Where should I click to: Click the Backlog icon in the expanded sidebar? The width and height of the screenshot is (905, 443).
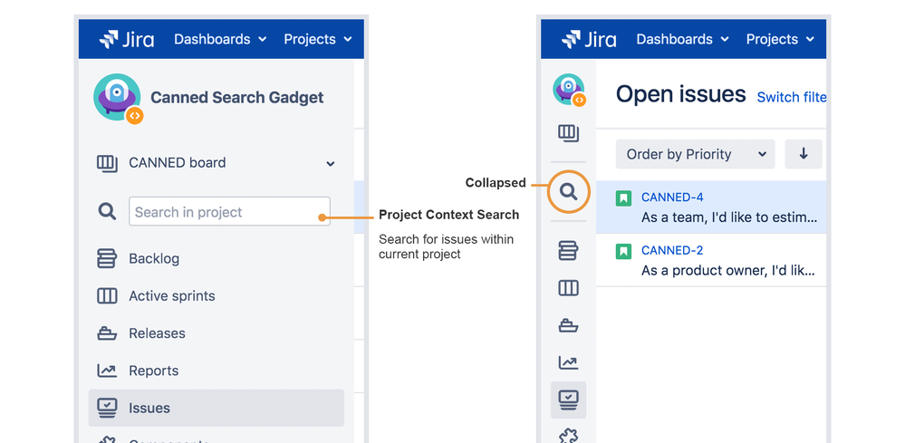pos(107,258)
